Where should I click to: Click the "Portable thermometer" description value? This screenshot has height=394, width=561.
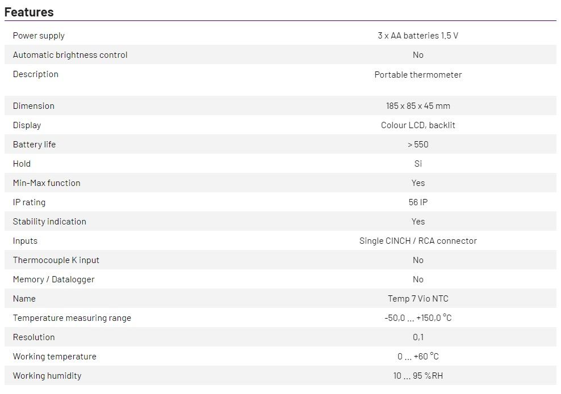click(x=418, y=75)
